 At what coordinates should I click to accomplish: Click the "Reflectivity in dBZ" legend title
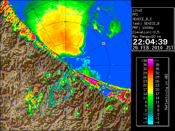[x=166, y=92]
